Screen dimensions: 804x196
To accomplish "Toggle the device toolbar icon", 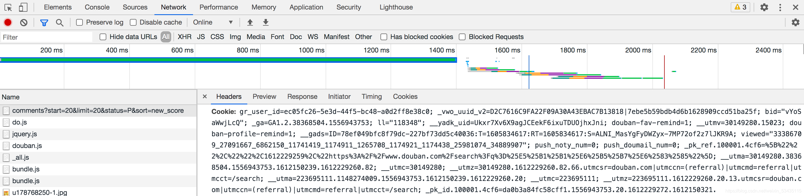I will pos(23,7).
